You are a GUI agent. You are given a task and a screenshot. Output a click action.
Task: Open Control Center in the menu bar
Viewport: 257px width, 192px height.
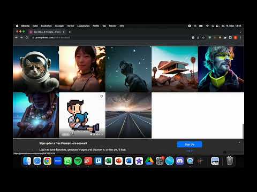click(217, 26)
